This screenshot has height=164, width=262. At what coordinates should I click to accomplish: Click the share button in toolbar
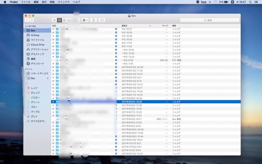[93, 20]
